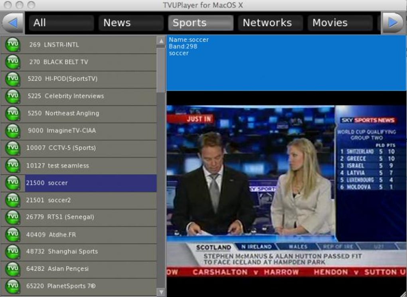Select channel 9000 ImagineTV-CIAA
The image size is (407, 297).
click(79, 131)
